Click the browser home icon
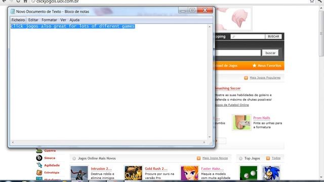Image resolution: width=324 pixels, height=182 pixels. point(25,1)
